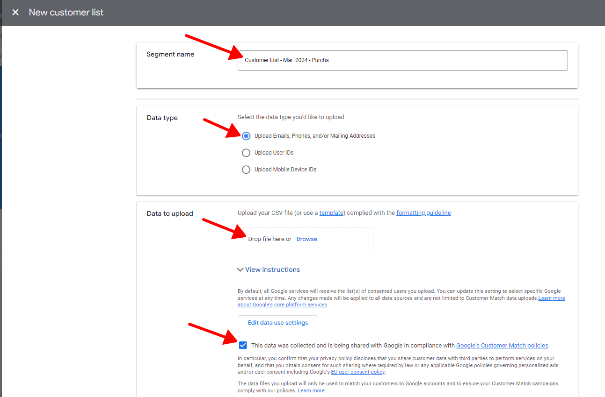The width and height of the screenshot is (605, 397).
Task: Close the New customer list dialog
Action: [x=15, y=13]
